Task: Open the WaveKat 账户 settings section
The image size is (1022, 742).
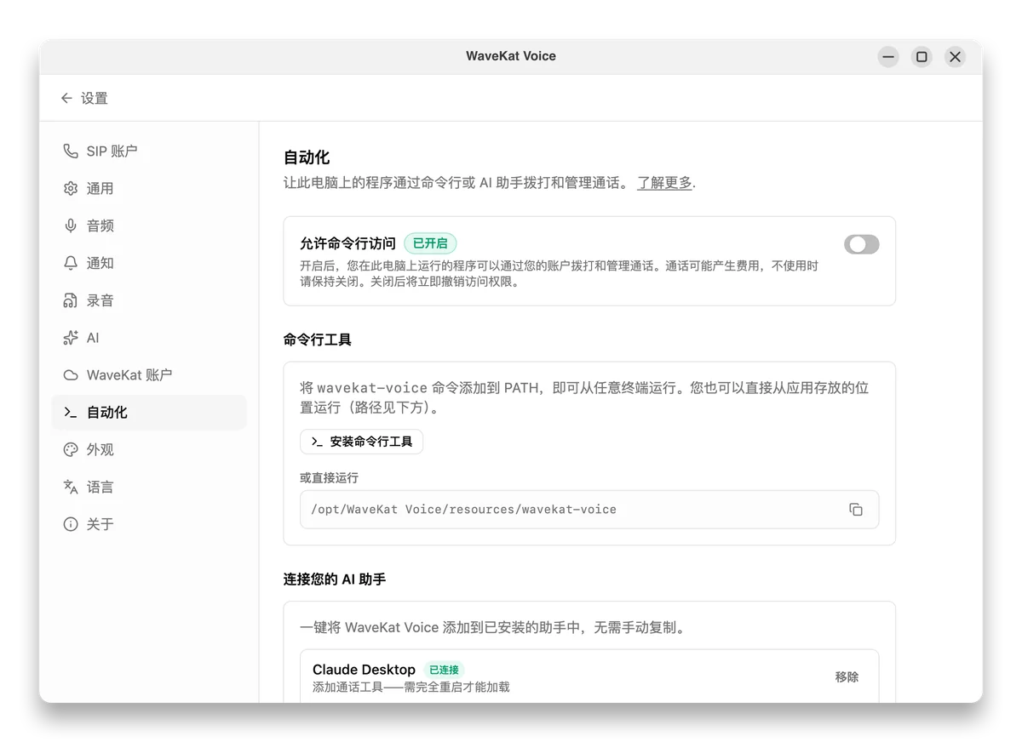Action: point(149,375)
